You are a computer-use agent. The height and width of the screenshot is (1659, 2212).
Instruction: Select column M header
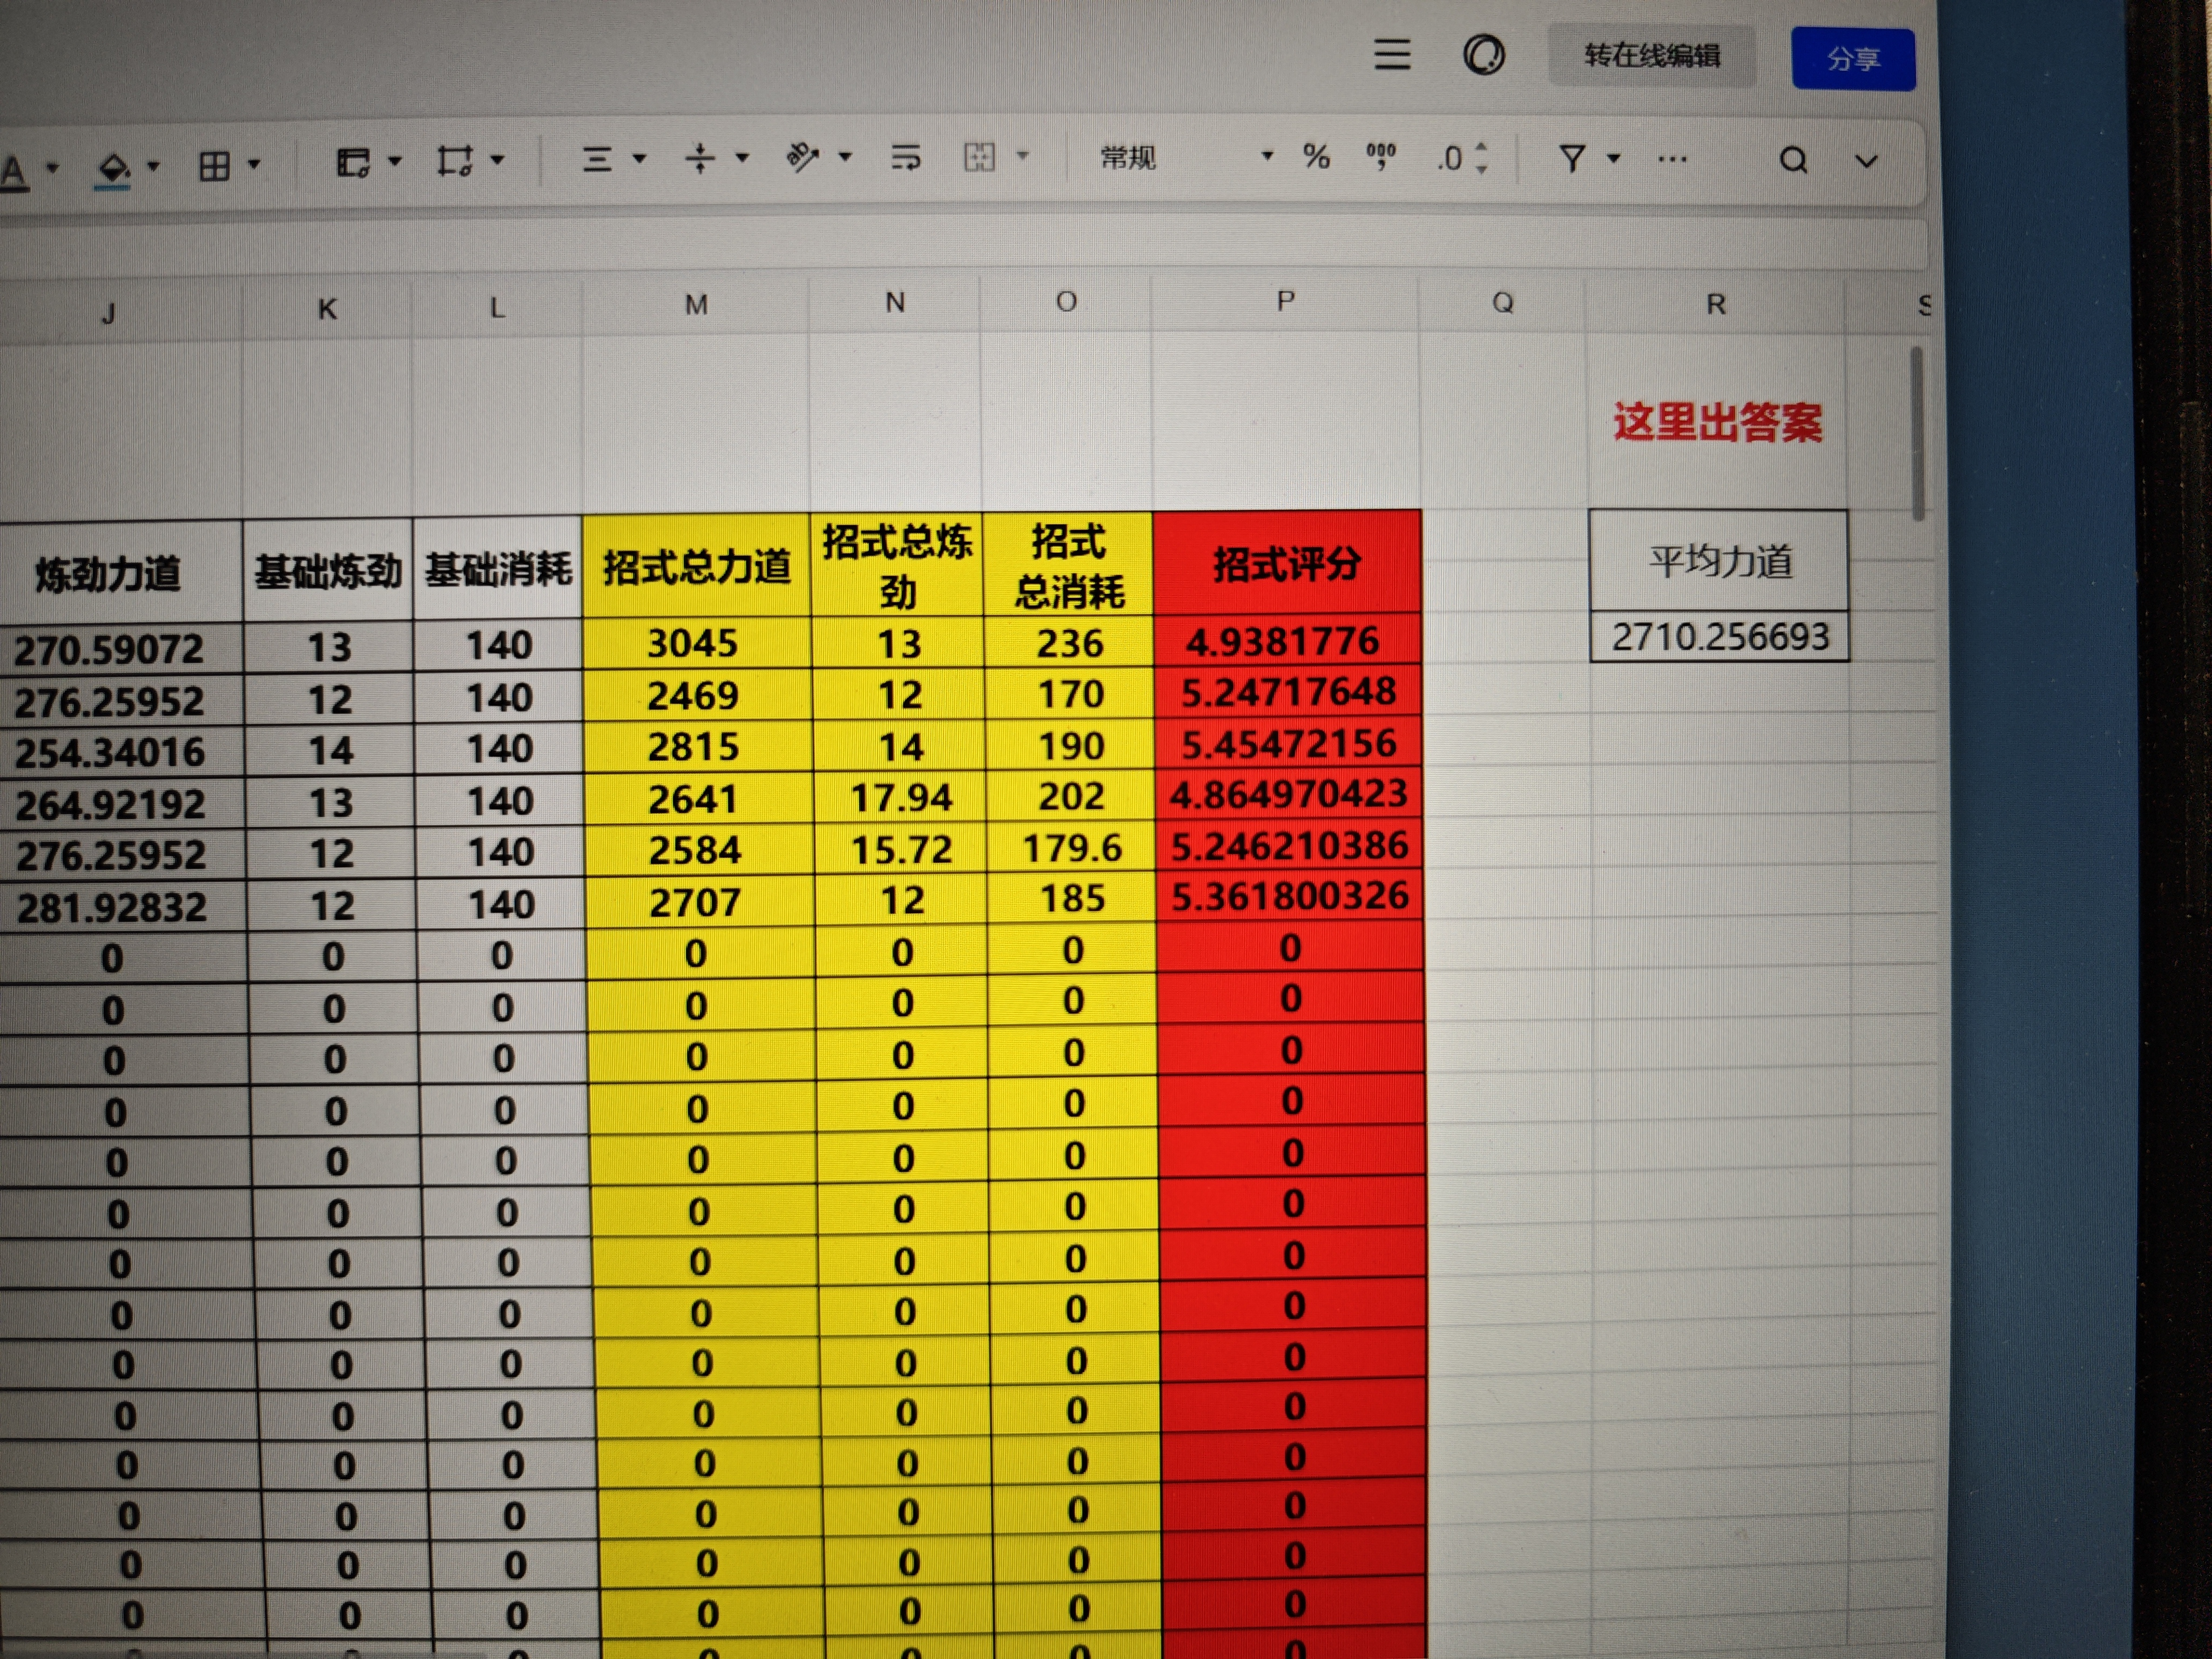696,304
